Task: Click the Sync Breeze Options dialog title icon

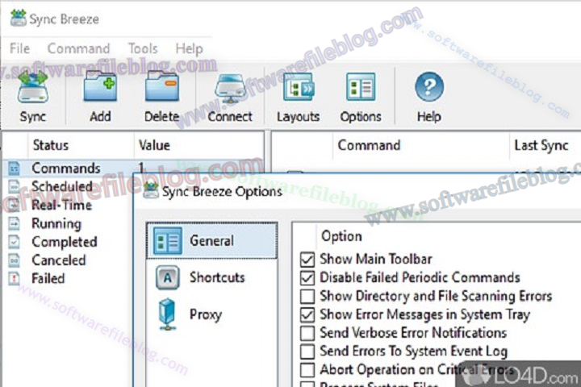Action: (x=151, y=190)
